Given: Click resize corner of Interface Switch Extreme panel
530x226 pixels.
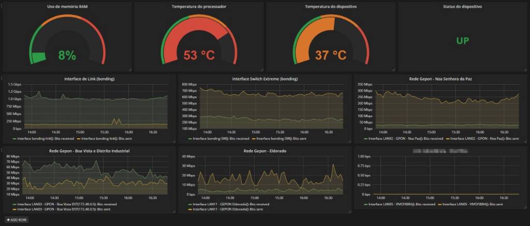Looking at the screenshot, I should coord(349,142).
